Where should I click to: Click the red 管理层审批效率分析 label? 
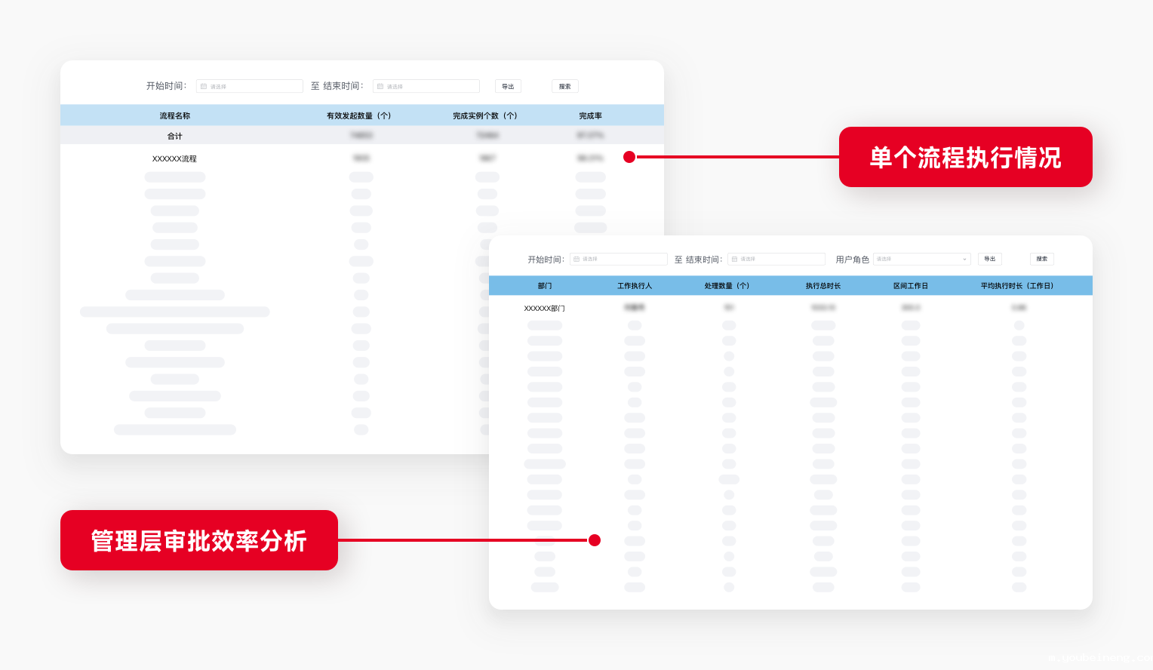(199, 540)
